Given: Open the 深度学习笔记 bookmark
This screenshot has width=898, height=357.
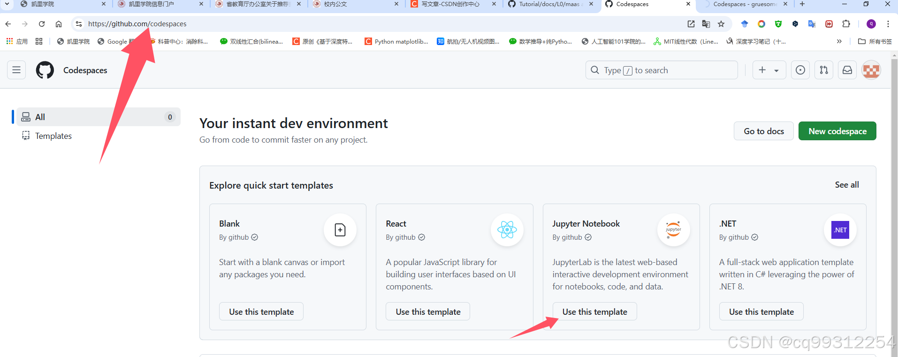Looking at the screenshot, I should pos(756,42).
